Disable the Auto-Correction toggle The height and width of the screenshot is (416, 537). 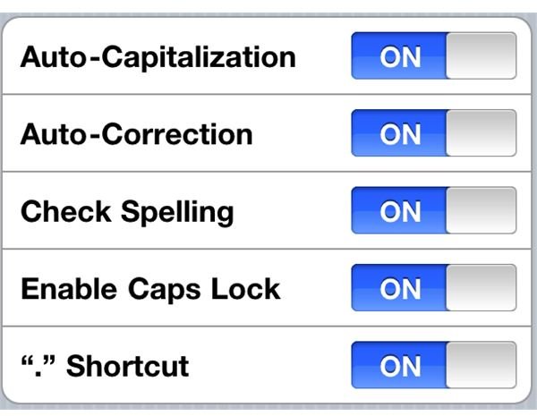pos(433,133)
